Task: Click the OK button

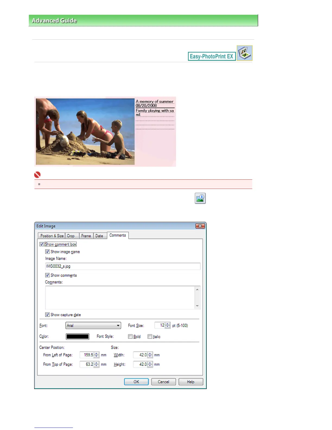Action: point(136,382)
